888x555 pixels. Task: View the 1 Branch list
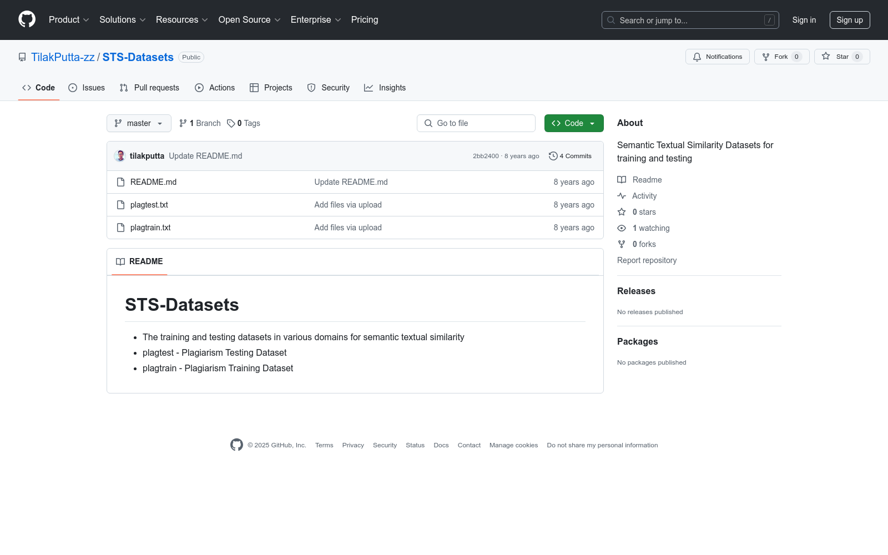coord(200,123)
